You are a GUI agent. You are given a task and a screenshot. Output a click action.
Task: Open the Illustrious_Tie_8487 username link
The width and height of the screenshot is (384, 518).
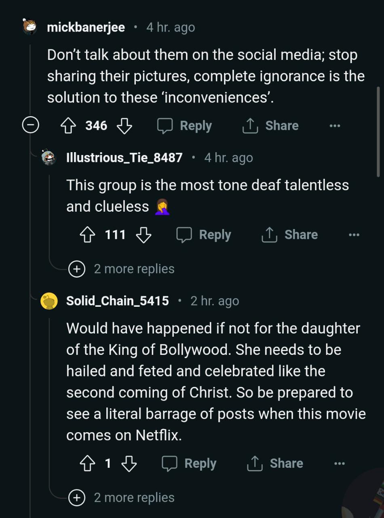tap(124, 157)
